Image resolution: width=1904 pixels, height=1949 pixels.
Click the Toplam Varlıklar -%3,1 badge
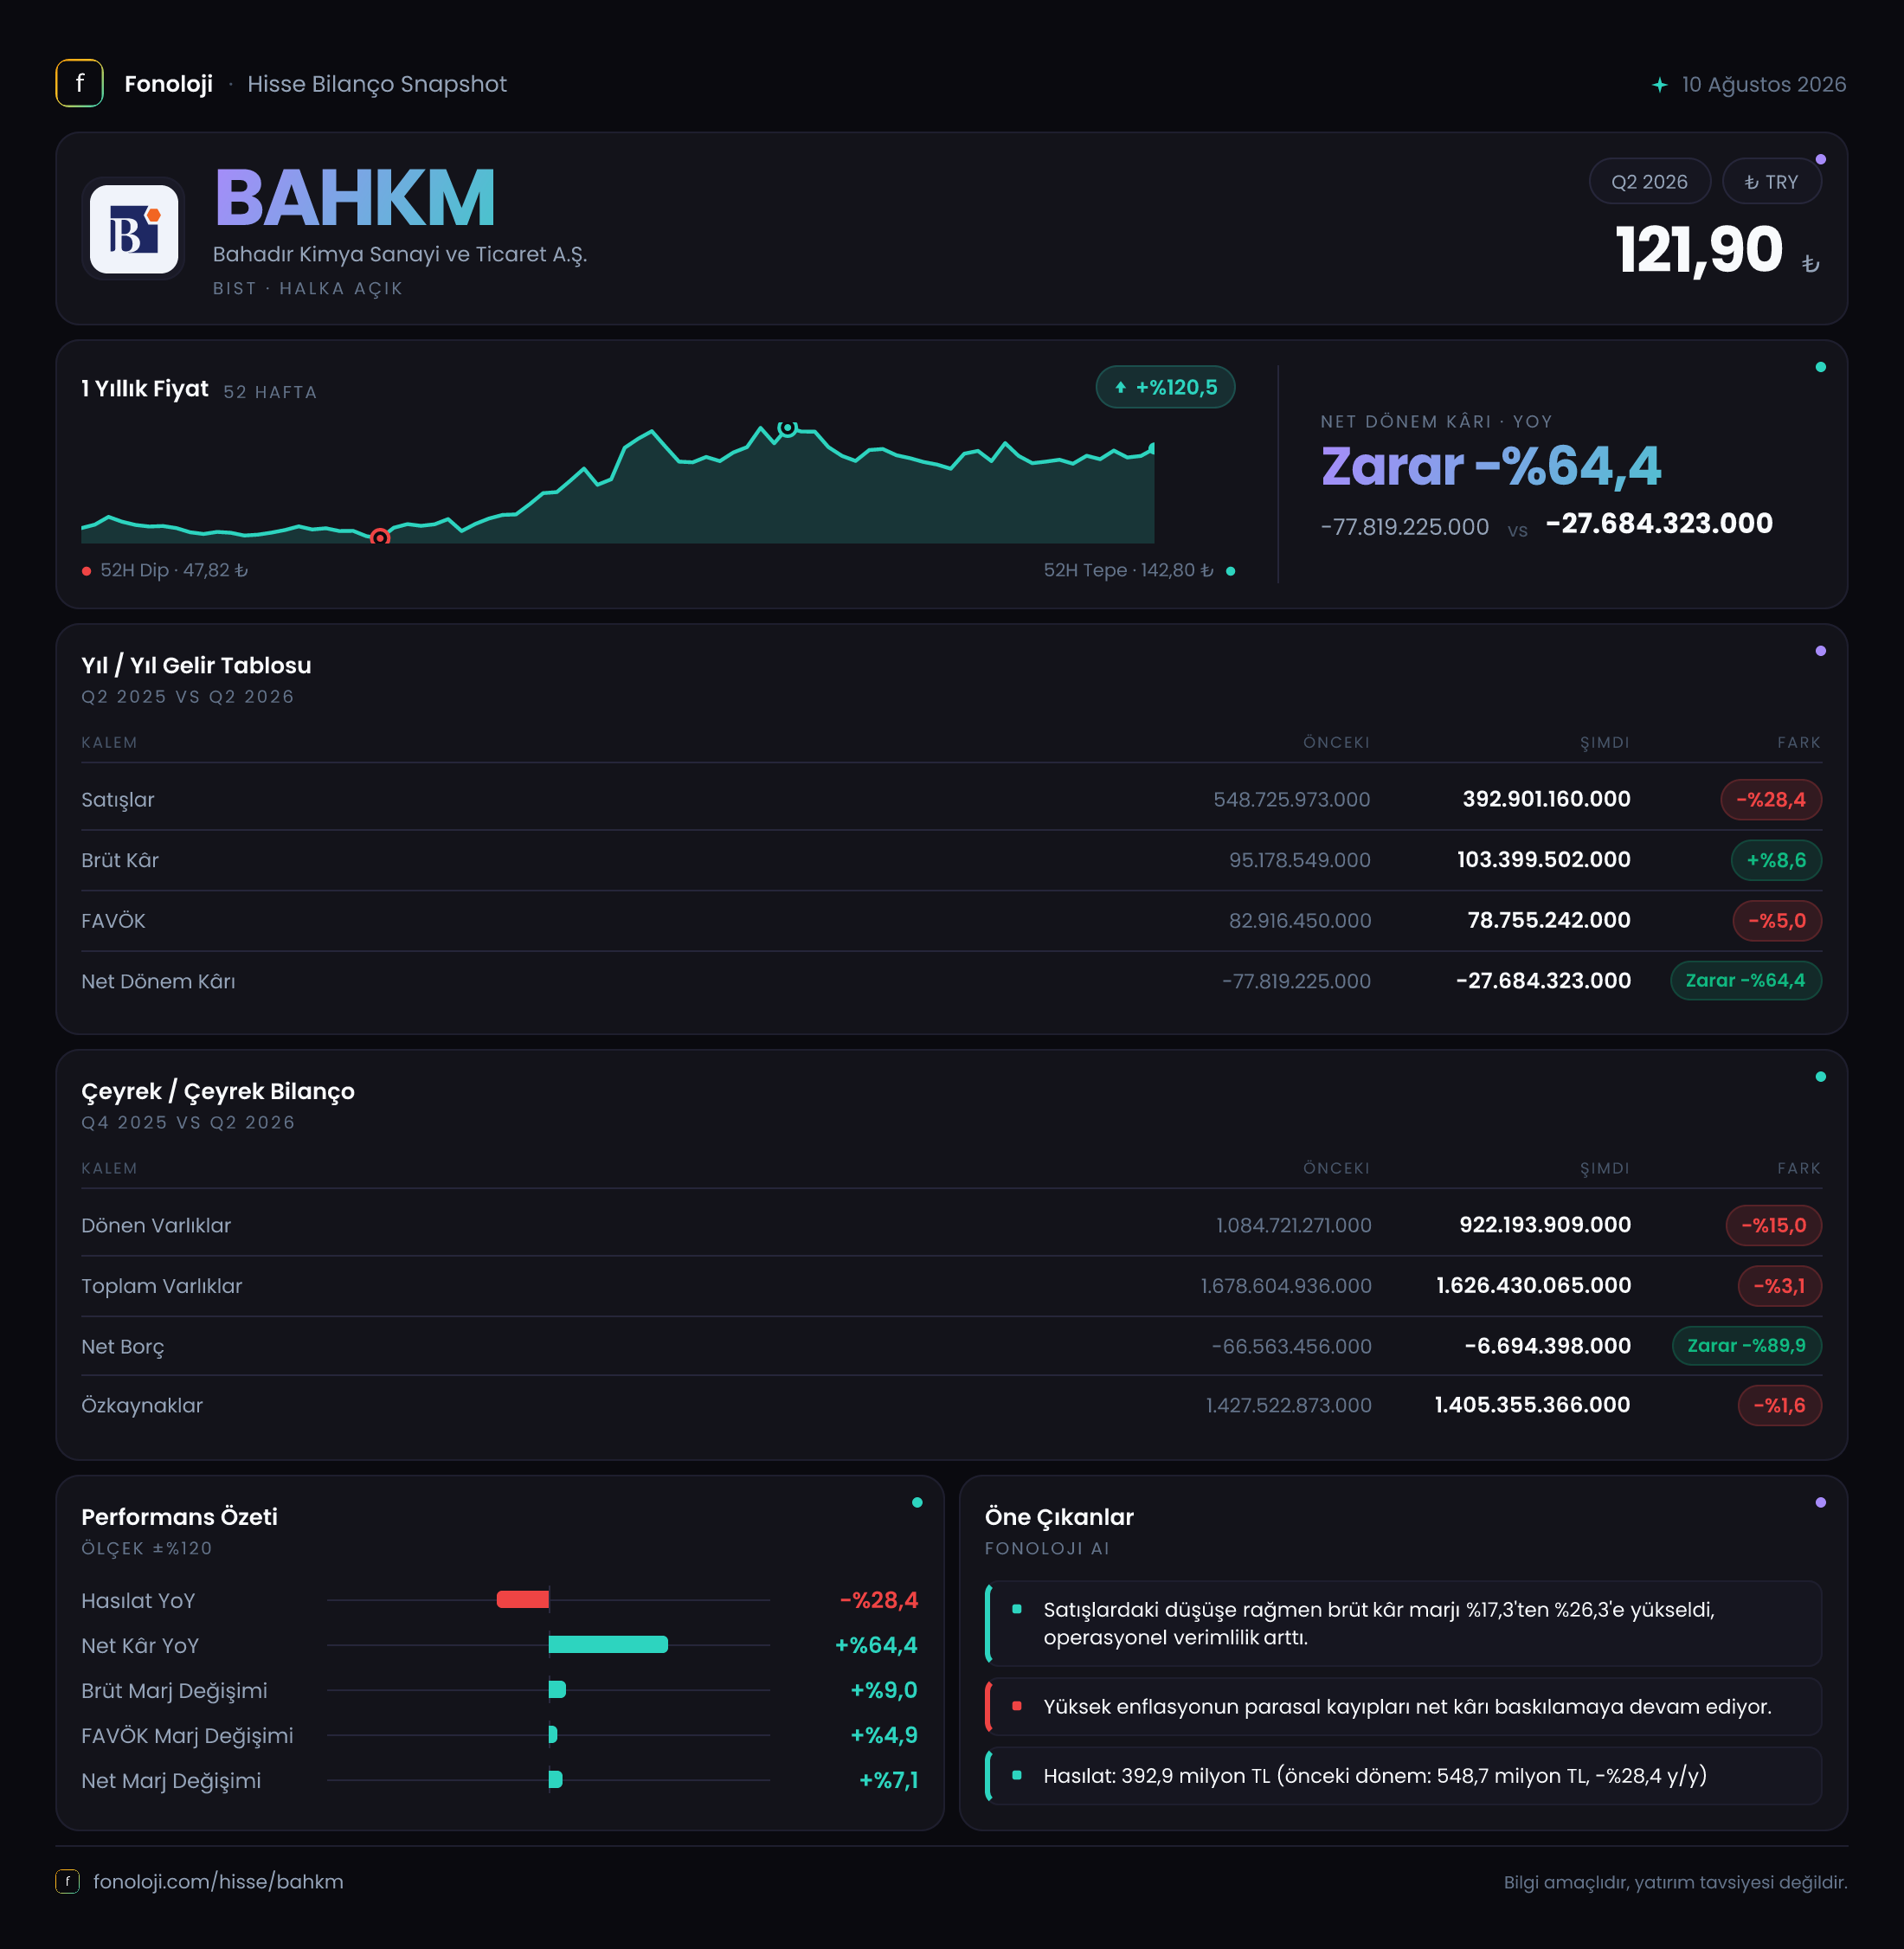pos(1779,1286)
